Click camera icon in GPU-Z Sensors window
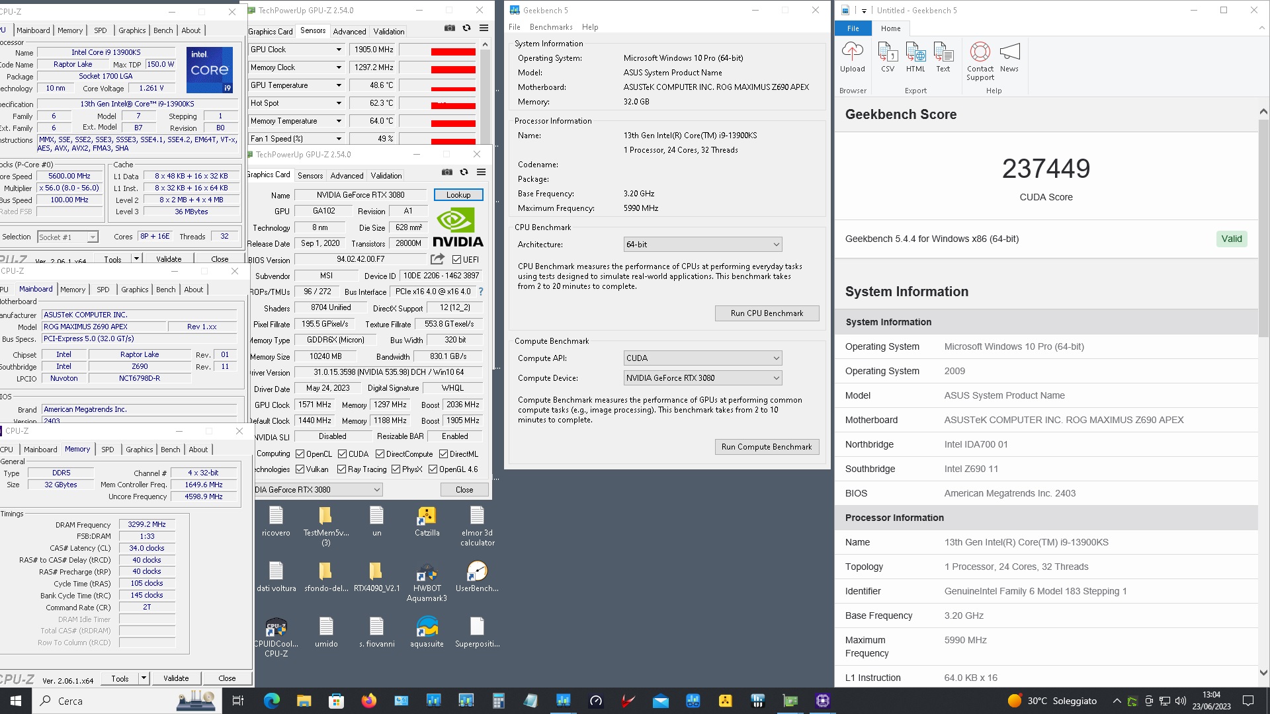 click(450, 28)
